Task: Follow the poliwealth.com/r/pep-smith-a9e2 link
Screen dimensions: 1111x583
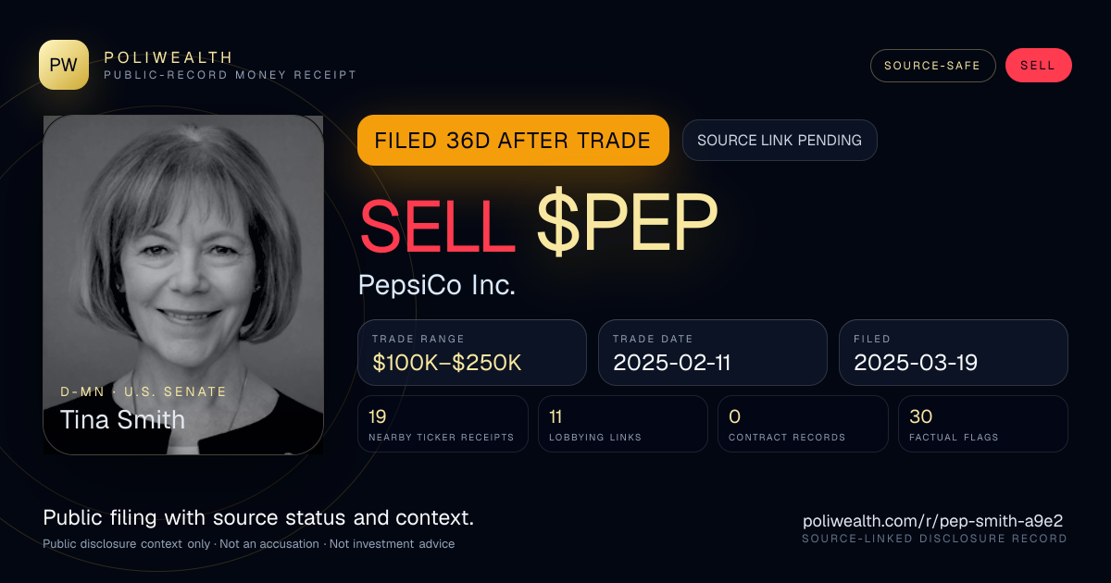Action: click(x=935, y=521)
